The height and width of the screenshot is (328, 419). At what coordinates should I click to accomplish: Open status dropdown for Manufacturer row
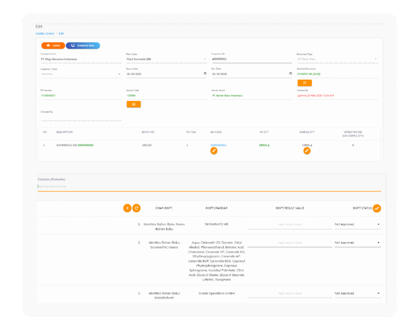pyautogui.click(x=357, y=294)
